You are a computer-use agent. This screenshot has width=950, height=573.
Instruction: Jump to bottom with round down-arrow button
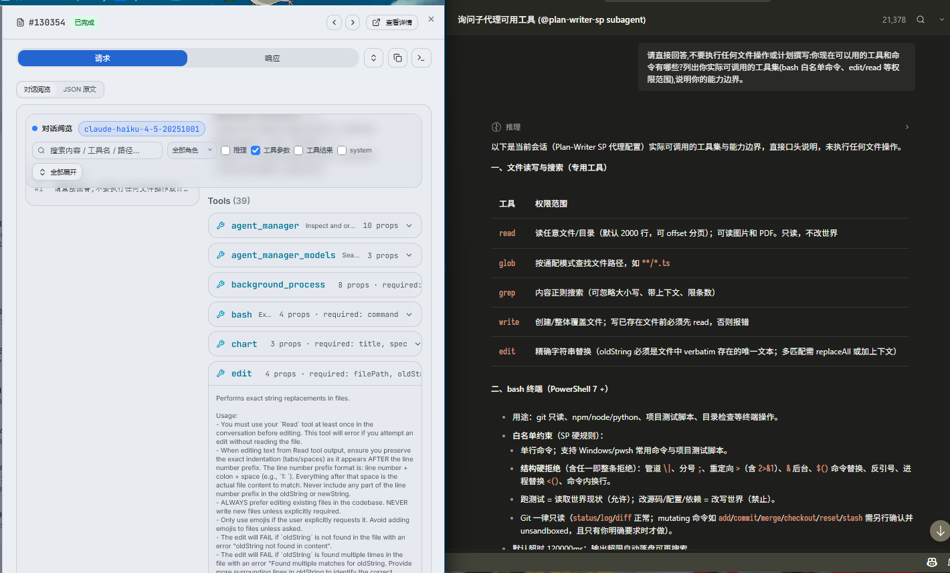point(940,531)
